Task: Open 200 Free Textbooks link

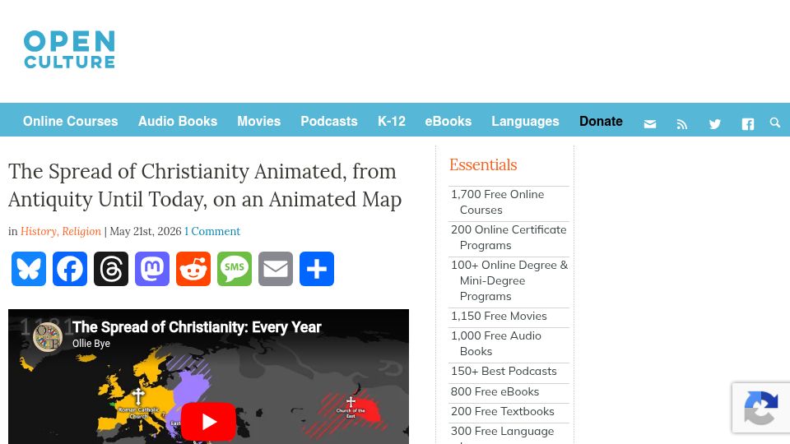Action: pos(502,411)
